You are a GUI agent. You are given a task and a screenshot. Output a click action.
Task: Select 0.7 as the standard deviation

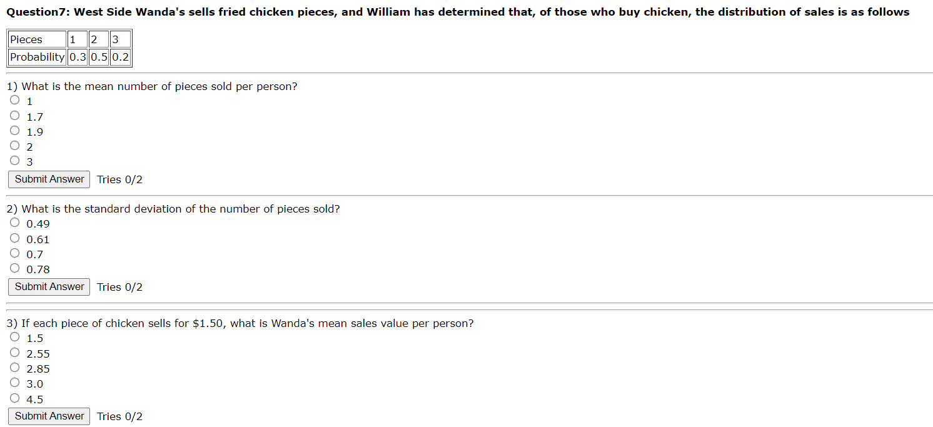(14, 252)
